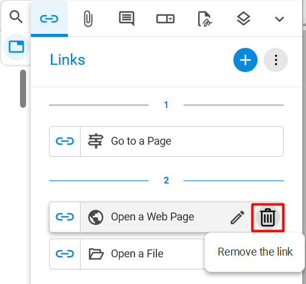Open the Form fields panel icon
The height and width of the screenshot is (284, 306).
click(165, 19)
